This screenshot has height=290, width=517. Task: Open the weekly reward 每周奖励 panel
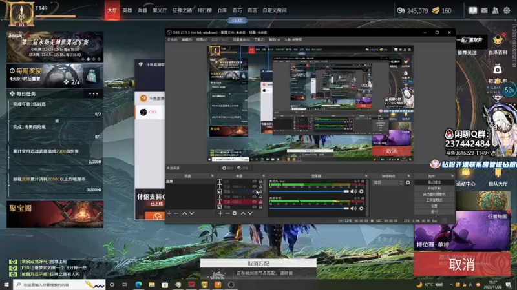[x=55, y=75]
